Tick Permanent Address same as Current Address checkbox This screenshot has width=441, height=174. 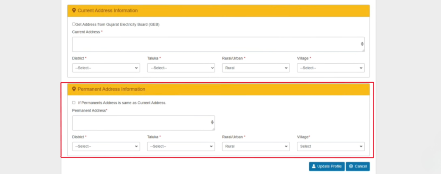point(74,103)
